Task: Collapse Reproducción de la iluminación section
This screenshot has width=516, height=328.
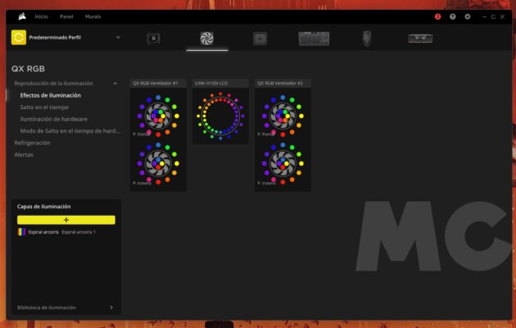Action: point(115,84)
